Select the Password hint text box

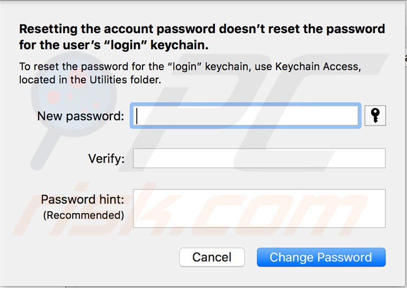pyautogui.click(x=259, y=208)
